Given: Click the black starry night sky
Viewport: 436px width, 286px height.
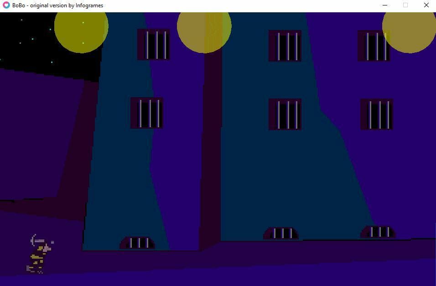Looking at the screenshot, I should pyautogui.click(x=27, y=41).
